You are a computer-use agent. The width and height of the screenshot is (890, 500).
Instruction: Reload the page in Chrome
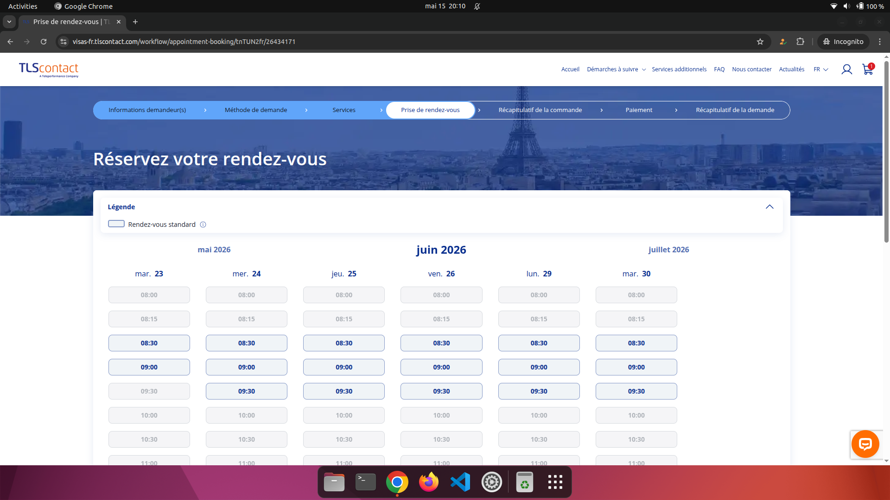(44, 42)
